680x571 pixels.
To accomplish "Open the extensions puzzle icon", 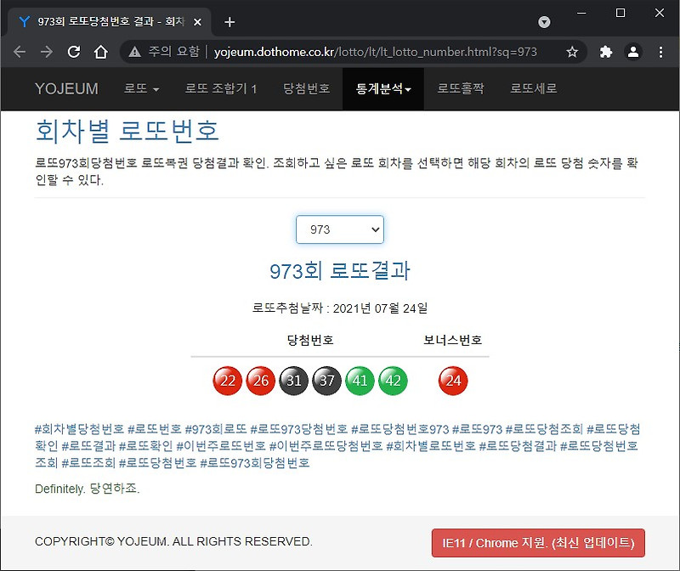I will coord(606,52).
